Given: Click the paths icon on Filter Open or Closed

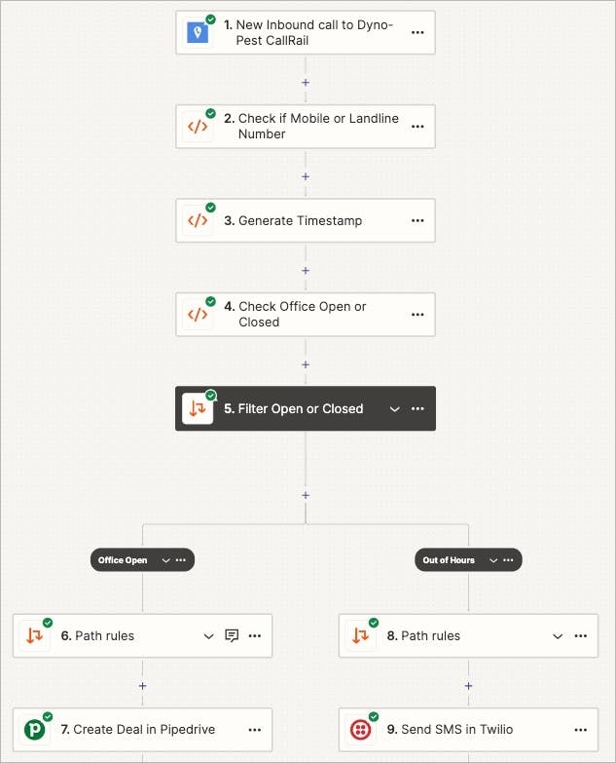Looking at the screenshot, I should pos(198,409).
